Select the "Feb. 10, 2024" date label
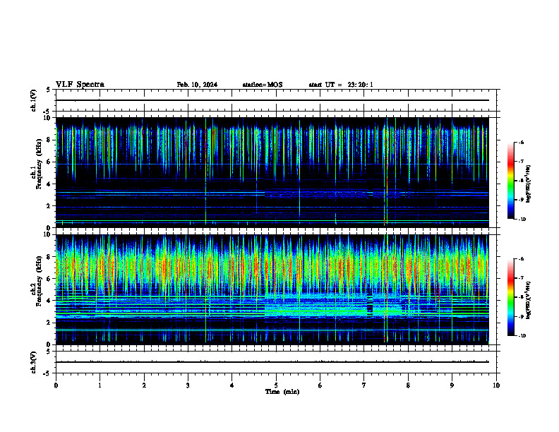559x432 pixels. click(197, 85)
